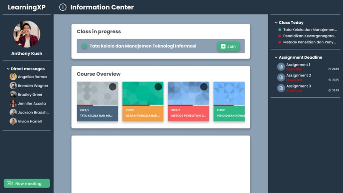Click red dot beside Pendidikan Kewarganegara...
The height and width of the screenshot is (193, 343).
280,36
